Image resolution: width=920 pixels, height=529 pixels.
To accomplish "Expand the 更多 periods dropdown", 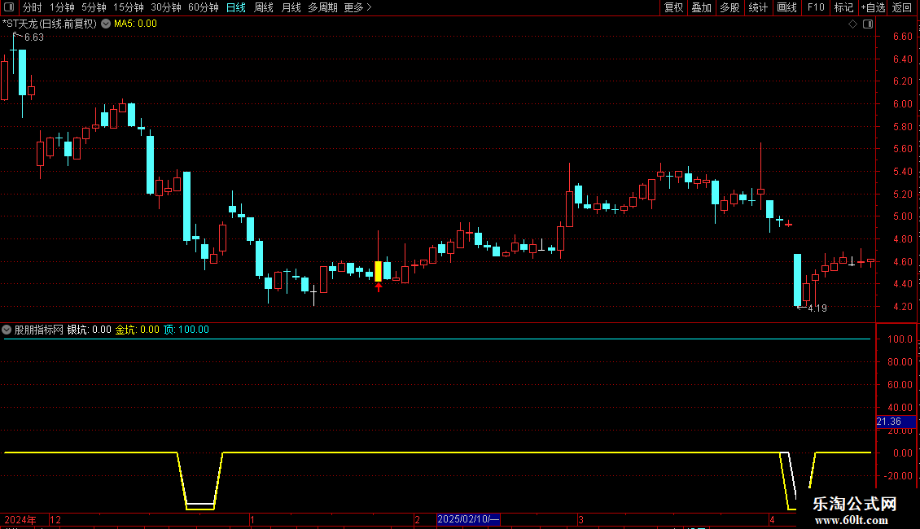I will pyautogui.click(x=357, y=7).
